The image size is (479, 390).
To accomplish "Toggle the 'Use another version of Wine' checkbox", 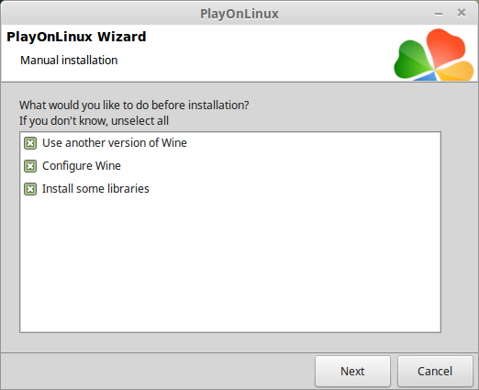I will click(x=30, y=143).
